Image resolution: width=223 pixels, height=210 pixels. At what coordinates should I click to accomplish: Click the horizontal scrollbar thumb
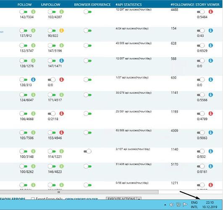(79, 192)
